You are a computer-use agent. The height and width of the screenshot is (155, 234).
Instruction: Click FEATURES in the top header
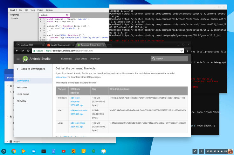pos(66,59)
